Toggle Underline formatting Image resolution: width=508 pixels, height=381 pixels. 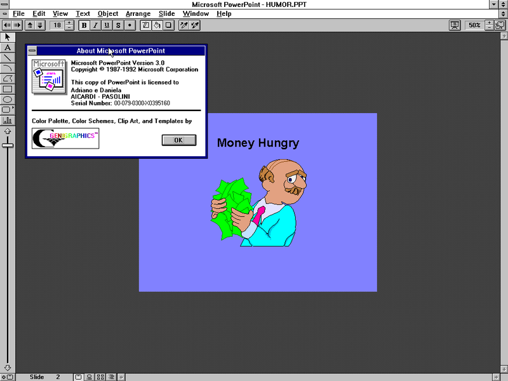coord(107,25)
